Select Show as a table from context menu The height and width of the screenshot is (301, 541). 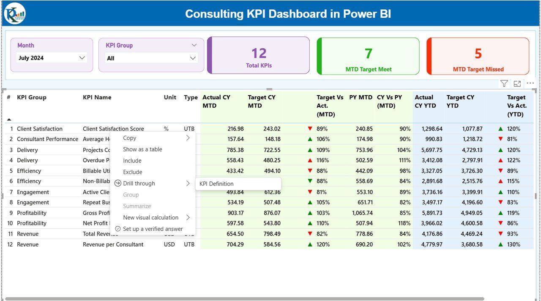(142, 149)
